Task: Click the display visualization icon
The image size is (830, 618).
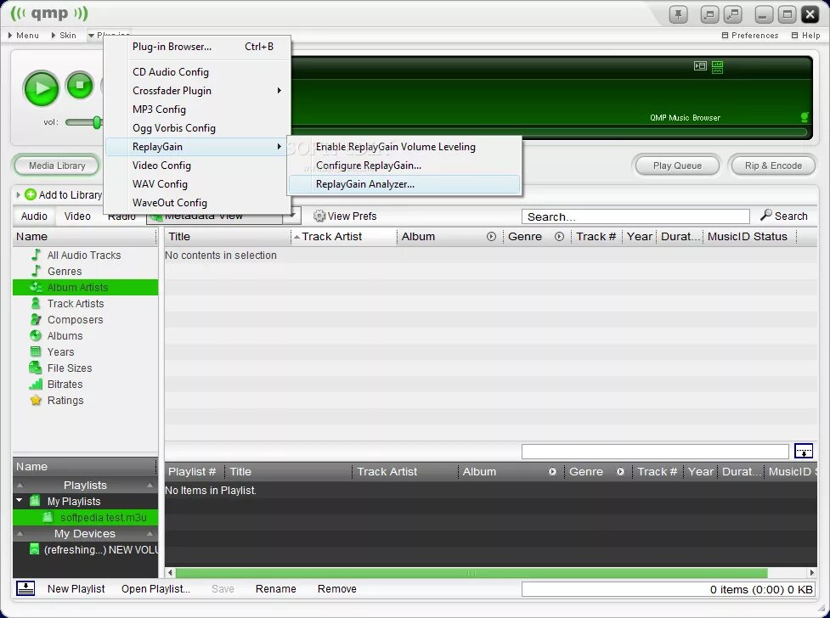Action: 717,67
